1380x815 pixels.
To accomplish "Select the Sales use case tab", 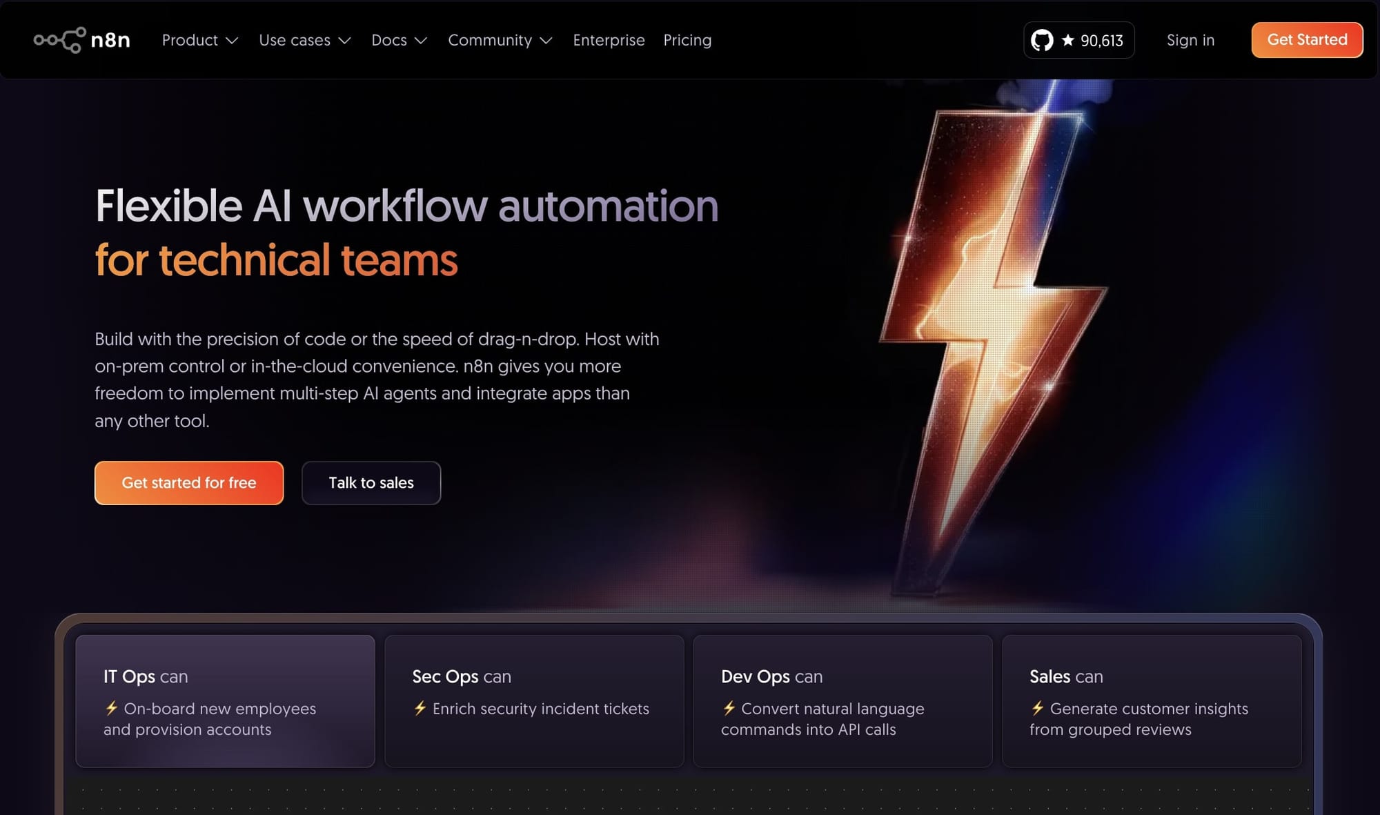I will (1152, 700).
